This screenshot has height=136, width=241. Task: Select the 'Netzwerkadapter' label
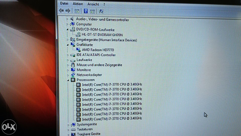click(x=89, y=75)
